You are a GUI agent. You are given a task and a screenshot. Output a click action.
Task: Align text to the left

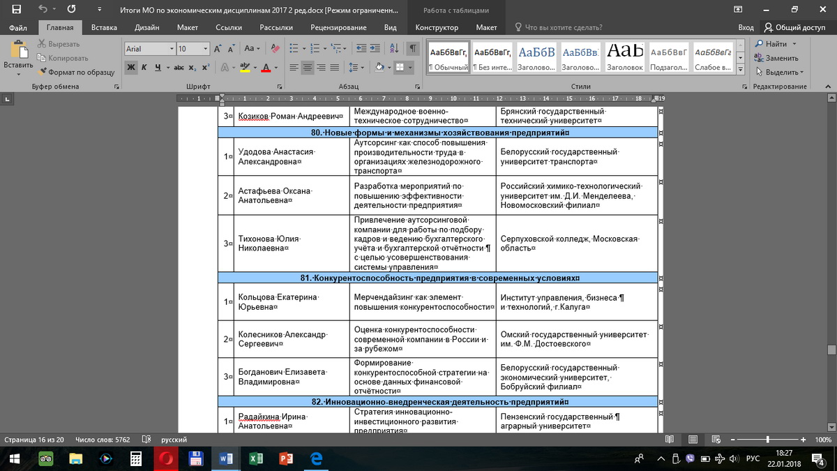point(294,68)
